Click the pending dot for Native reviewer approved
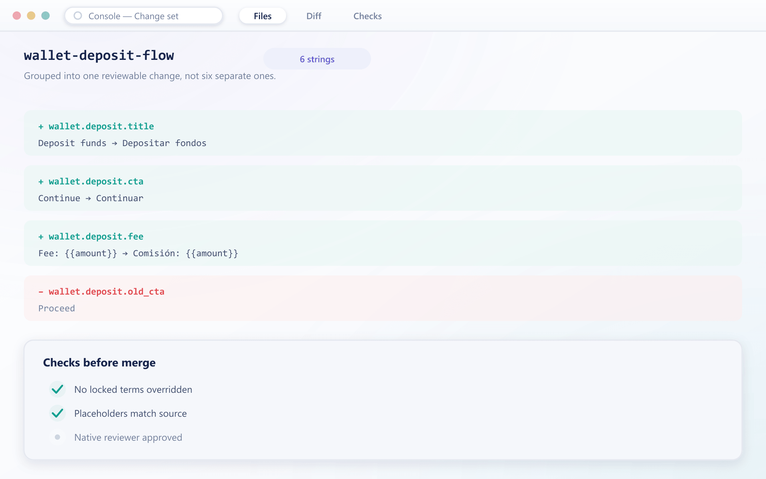This screenshot has width=766, height=479. (x=57, y=437)
